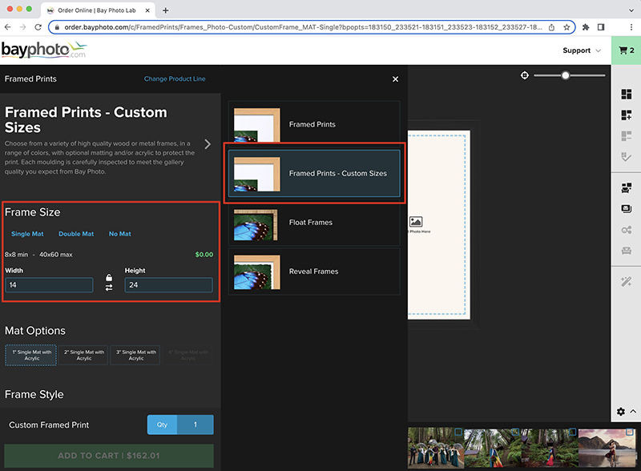
Task: Select the Float Frames product line
Action: pos(314,223)
